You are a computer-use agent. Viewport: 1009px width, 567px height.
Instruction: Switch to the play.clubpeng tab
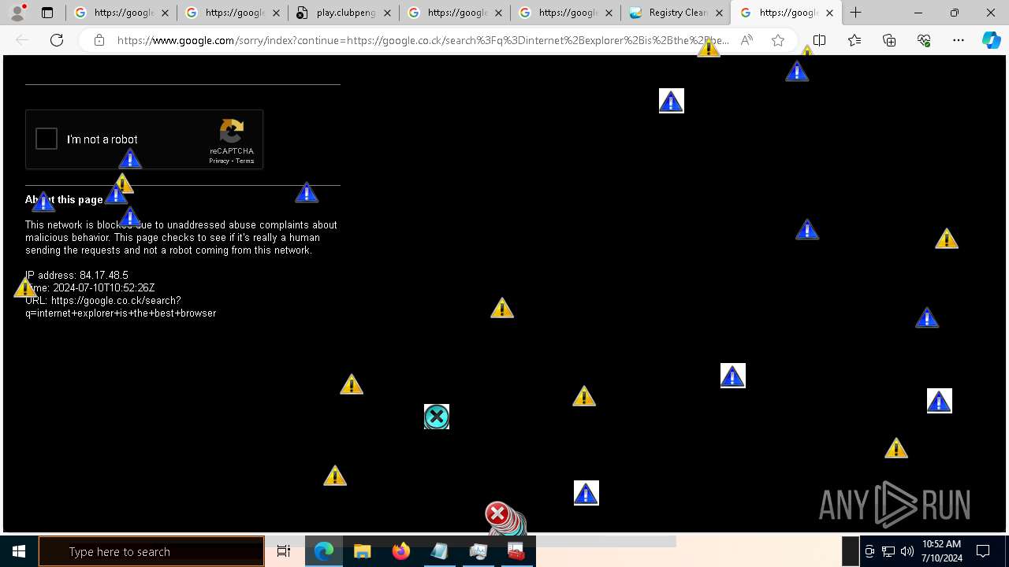tap(344, 13)
